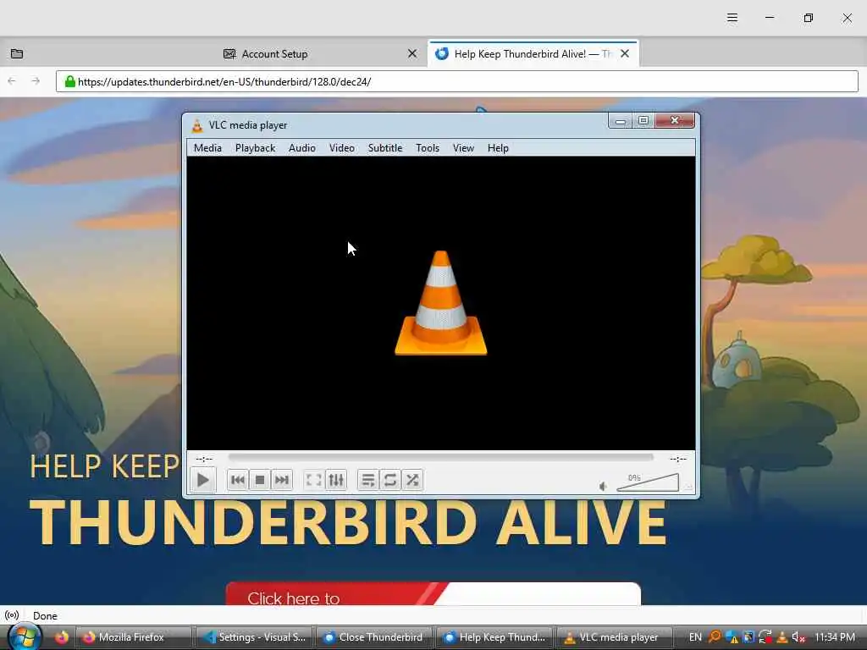Switch to Help Keep Thunderbird taskbar window
The width and height of the screenshot is (867, 650).
coord(495,637)
